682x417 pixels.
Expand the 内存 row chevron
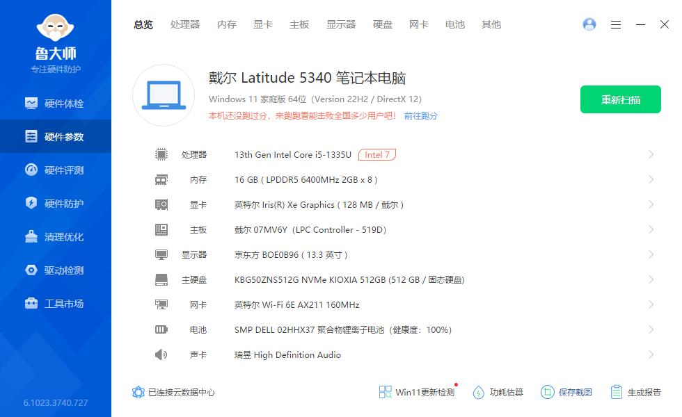[x=651, y=179]
